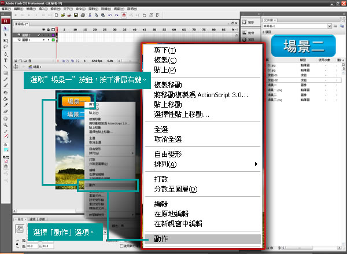Image resolution: width=347 pixels, height=254 pixels.
Task: Click the timeline horizontal scroll left arrow
Action: point(119,61)
